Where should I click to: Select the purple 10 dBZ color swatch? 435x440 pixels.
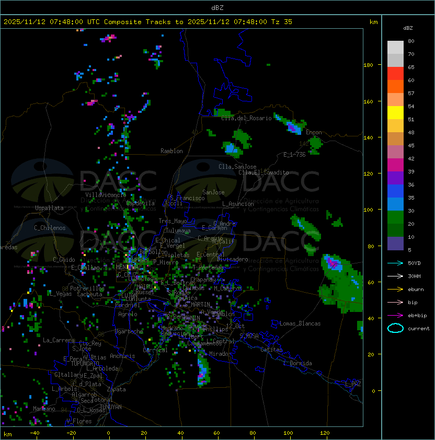click(395, 244)
